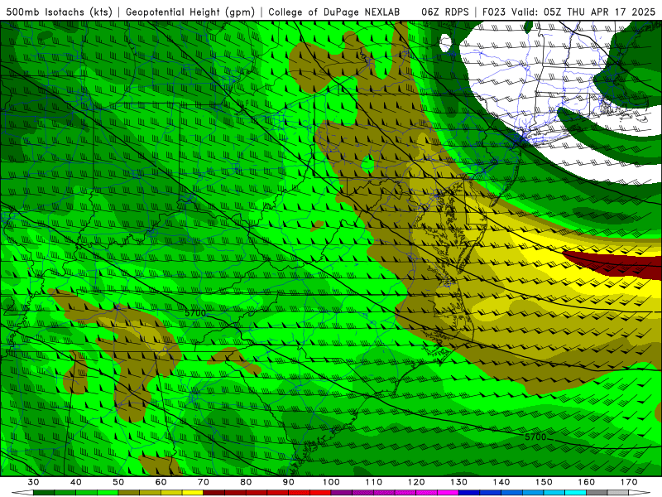This screenshot has width=662, height=497.
Task: Click the "50" color bar label
Action: tap(118, 482)
